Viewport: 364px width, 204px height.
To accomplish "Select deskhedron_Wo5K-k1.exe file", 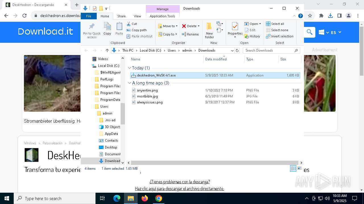I will point(215,75).
